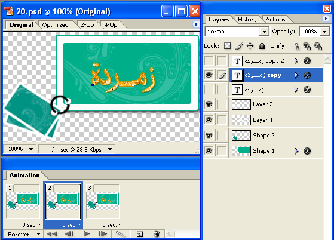Hide the Shape 2 layer
This screenshot has width=334, height=240.
click(209, 136)
